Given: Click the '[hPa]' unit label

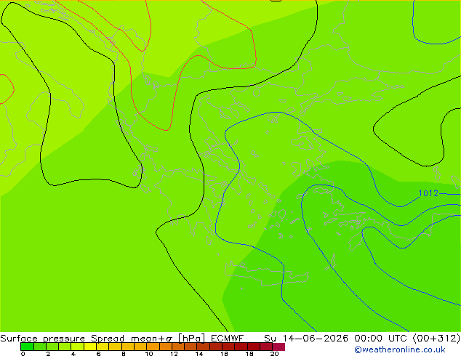Looking at the screenshot, I should click(x=191, y=339).
